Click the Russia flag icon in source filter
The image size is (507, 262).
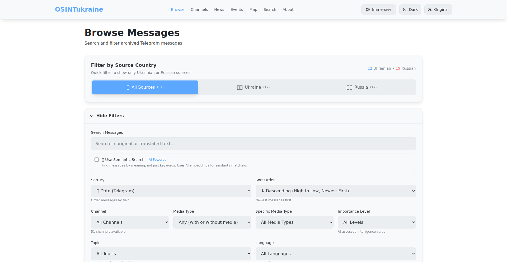349,87
